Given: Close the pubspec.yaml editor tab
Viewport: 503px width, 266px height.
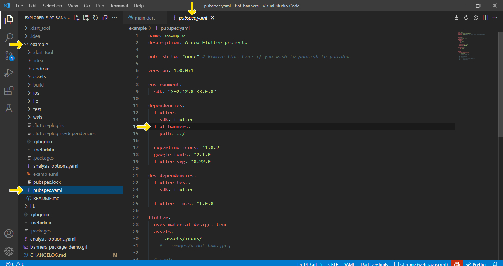Looking at the screenshot, I should pyautogui.click(x=212, y=18).
